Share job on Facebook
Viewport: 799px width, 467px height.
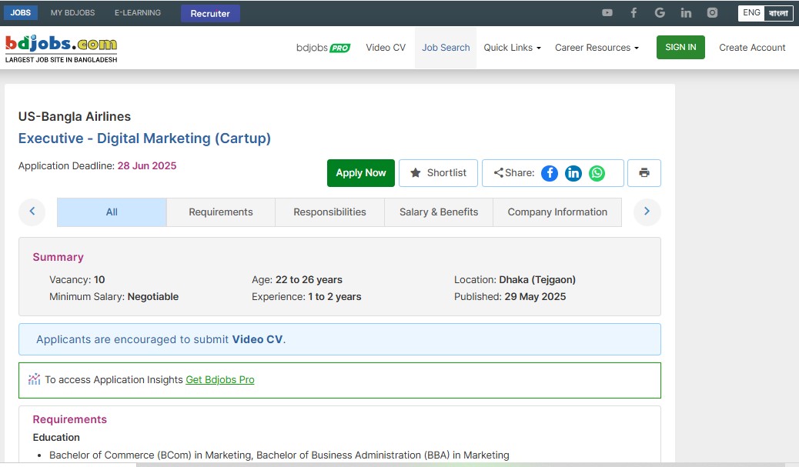550,173
